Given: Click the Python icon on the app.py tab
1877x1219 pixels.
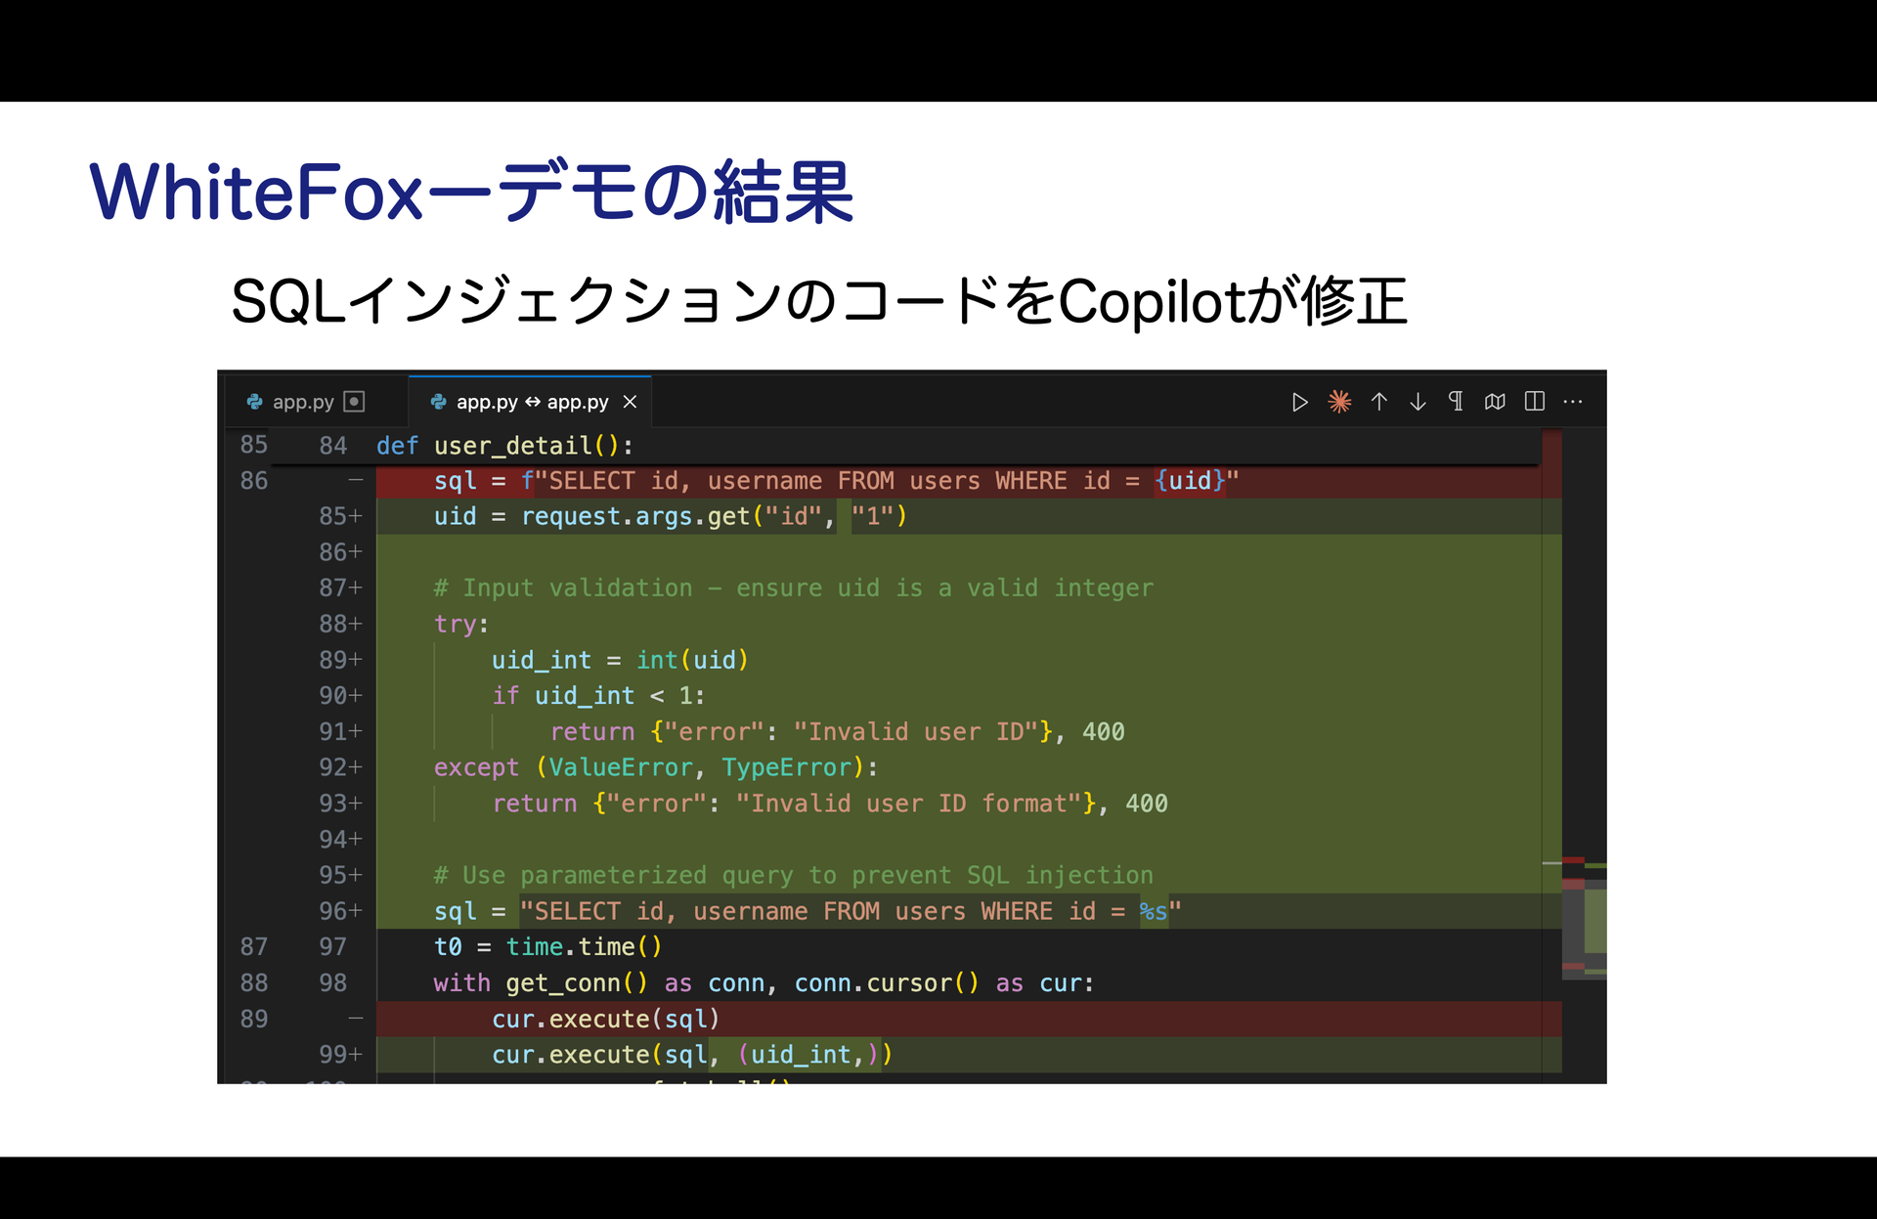Looking at the screenshot, I should (255, 402).
